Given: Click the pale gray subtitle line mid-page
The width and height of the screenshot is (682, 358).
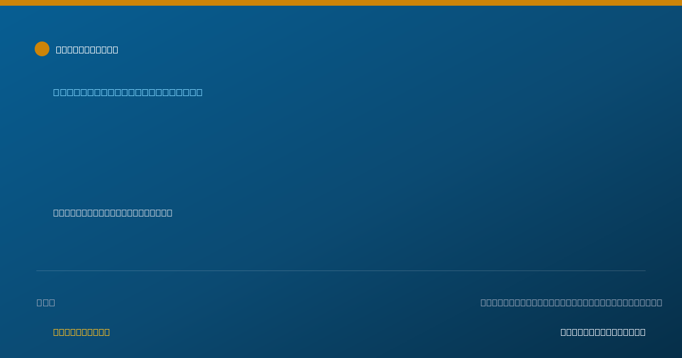Looking at the screenshot, I should click(x=113, y=213).
